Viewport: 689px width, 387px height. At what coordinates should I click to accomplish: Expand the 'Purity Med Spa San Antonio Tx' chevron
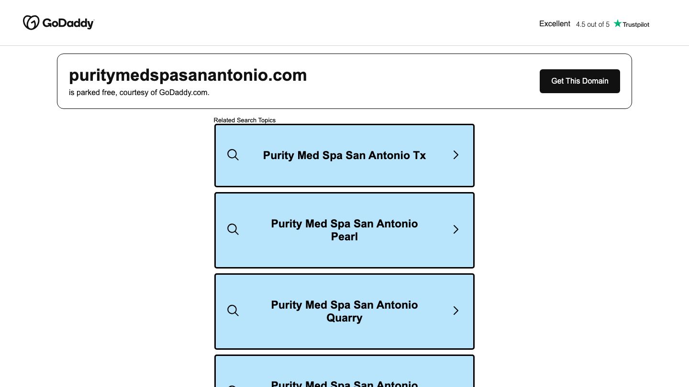coord(456,155)
